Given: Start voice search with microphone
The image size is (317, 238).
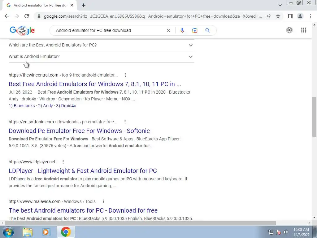Looking at the screenshot, I should pyautogui.click(x=182, y=30).
